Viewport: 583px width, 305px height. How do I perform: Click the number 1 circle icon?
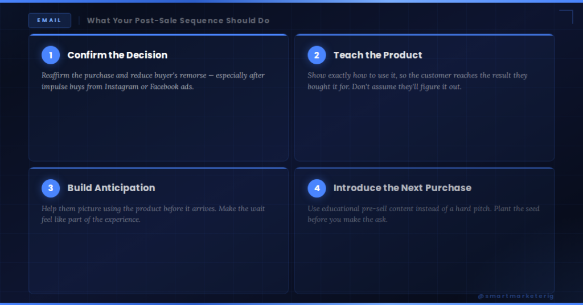[x=51, y=55]
